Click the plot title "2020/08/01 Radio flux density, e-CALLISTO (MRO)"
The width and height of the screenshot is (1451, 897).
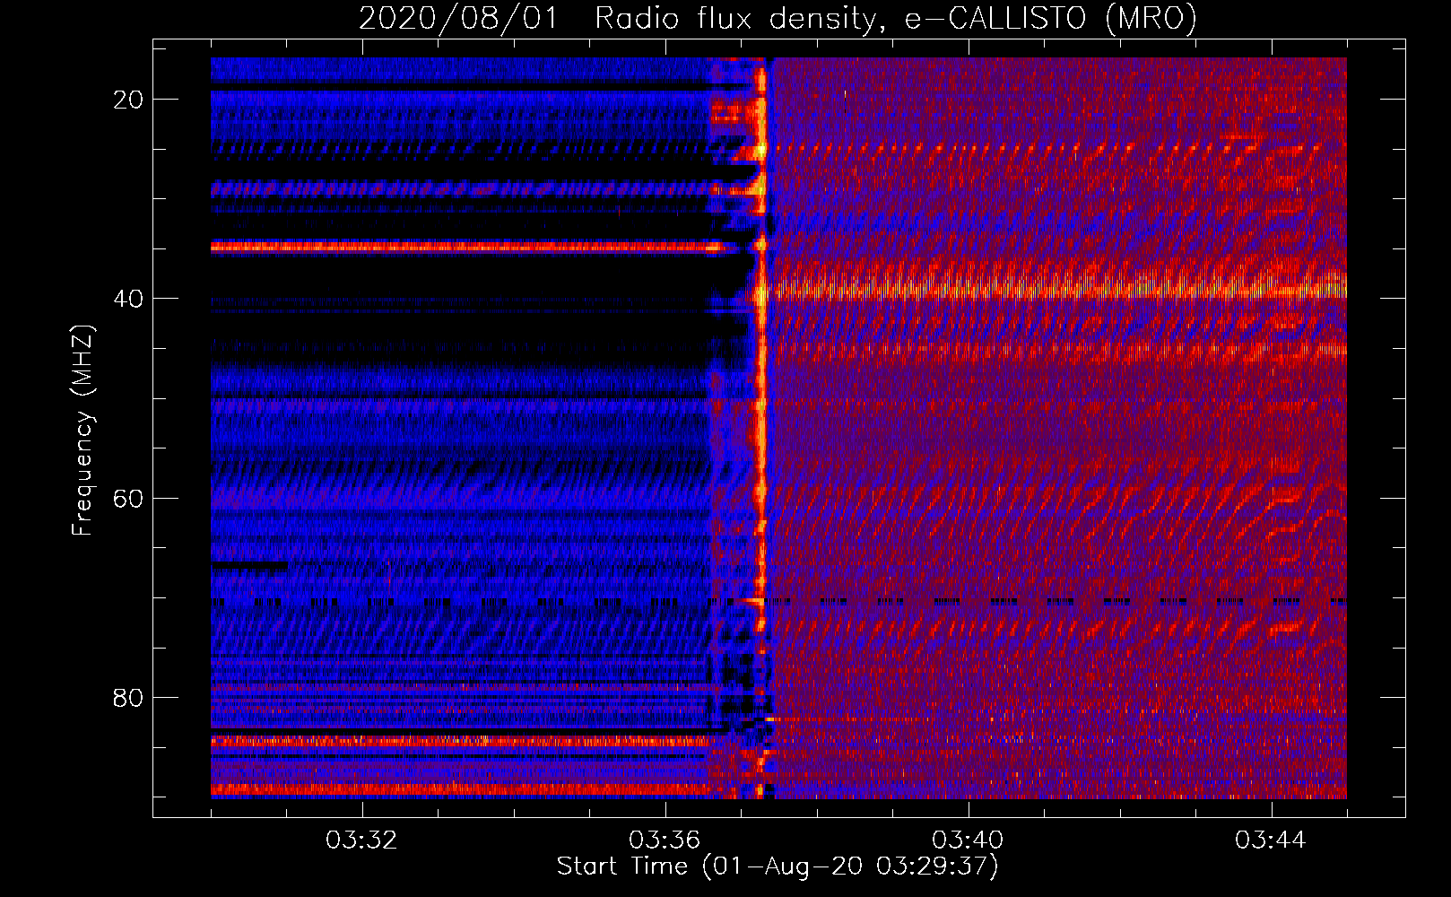[778, 18]
